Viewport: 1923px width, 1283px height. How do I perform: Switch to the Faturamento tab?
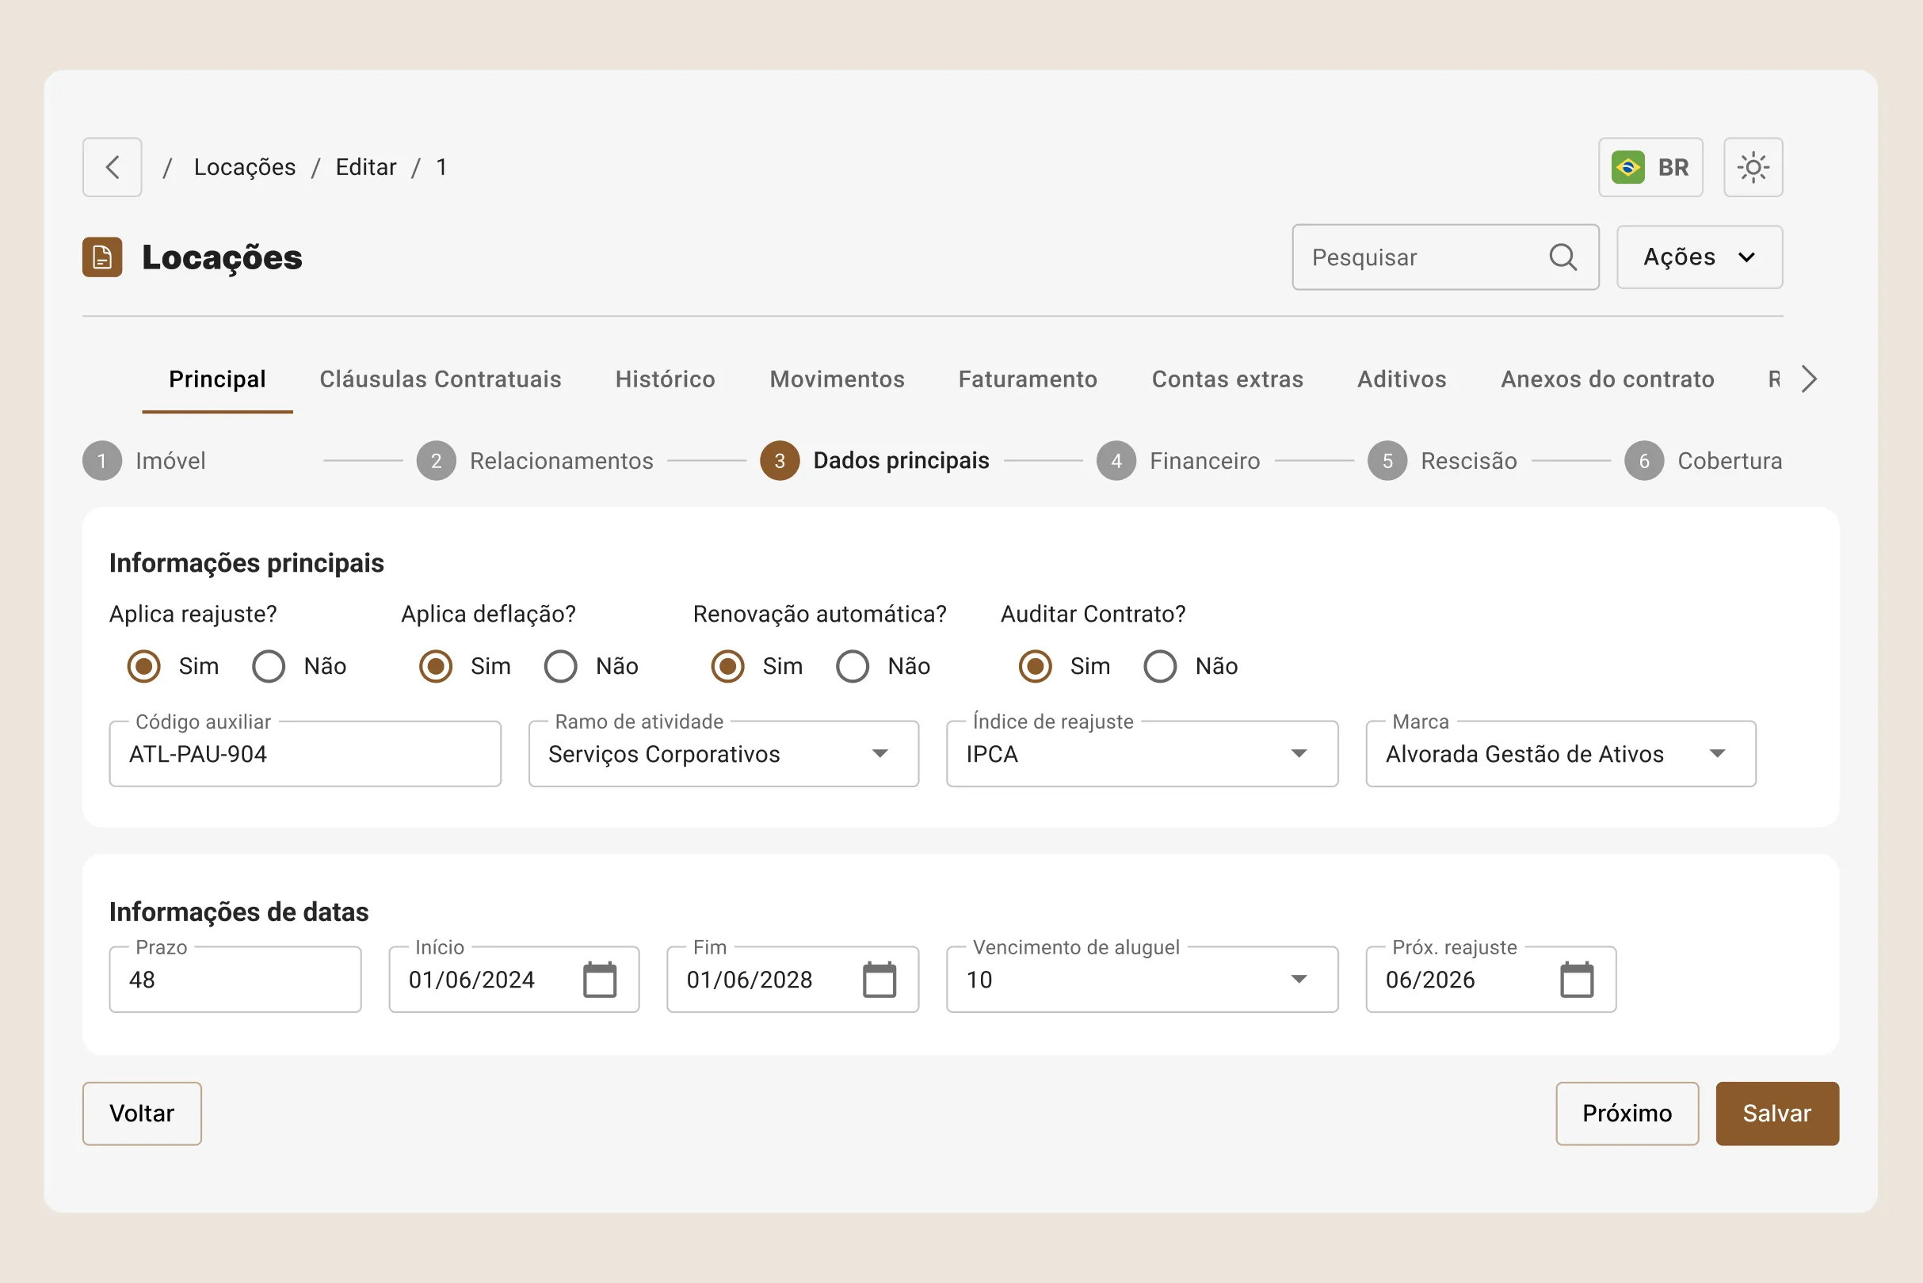(x=1028, y=379)
